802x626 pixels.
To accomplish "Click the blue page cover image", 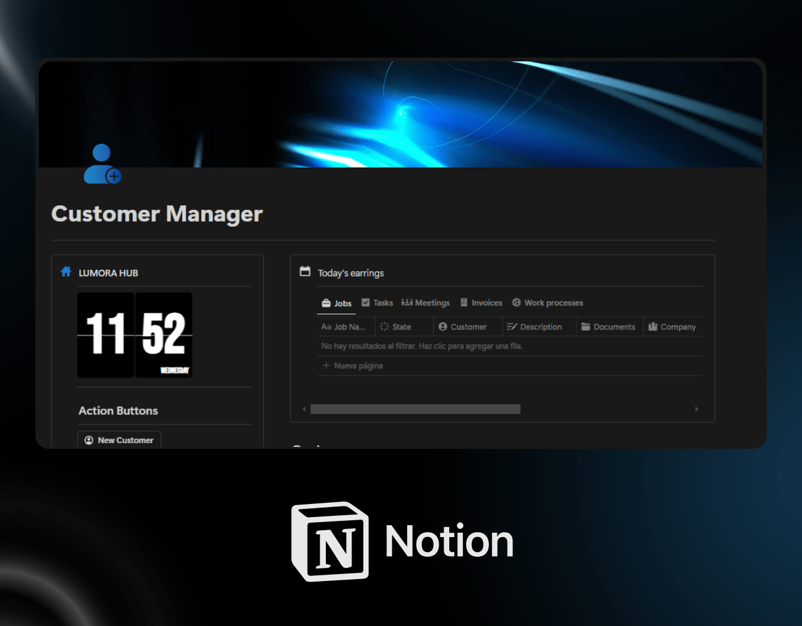I will click(401, 114).
